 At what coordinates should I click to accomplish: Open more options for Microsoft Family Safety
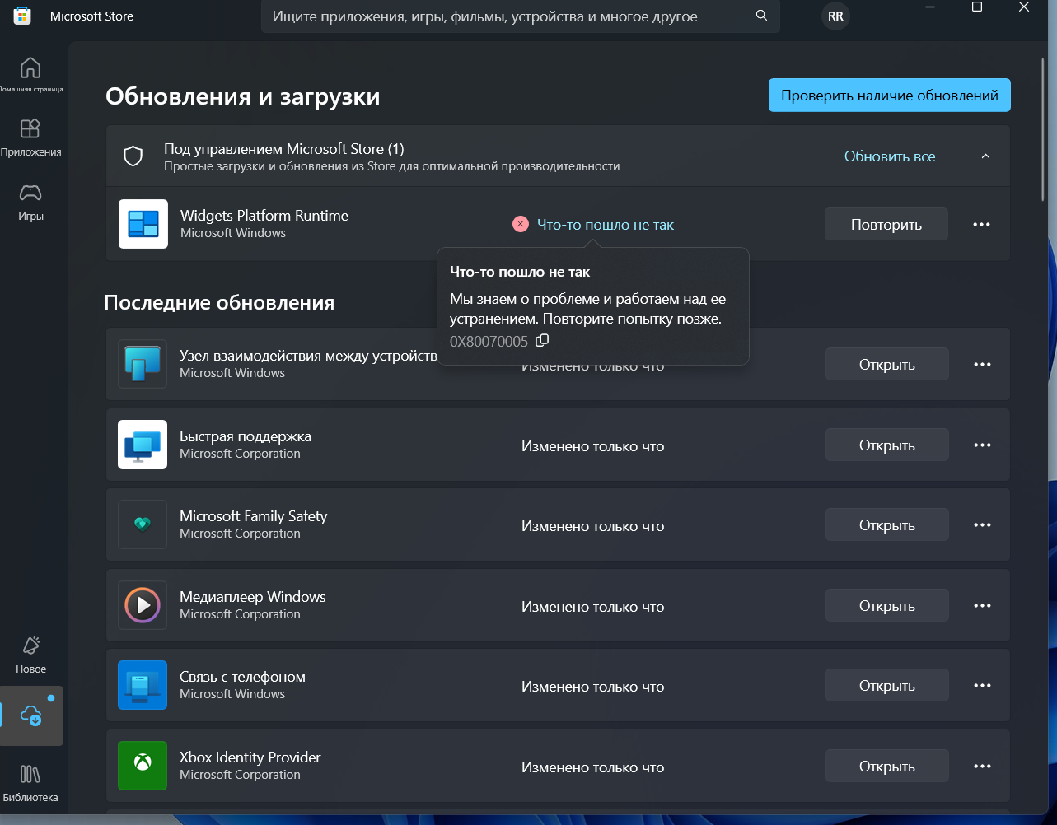982,524
